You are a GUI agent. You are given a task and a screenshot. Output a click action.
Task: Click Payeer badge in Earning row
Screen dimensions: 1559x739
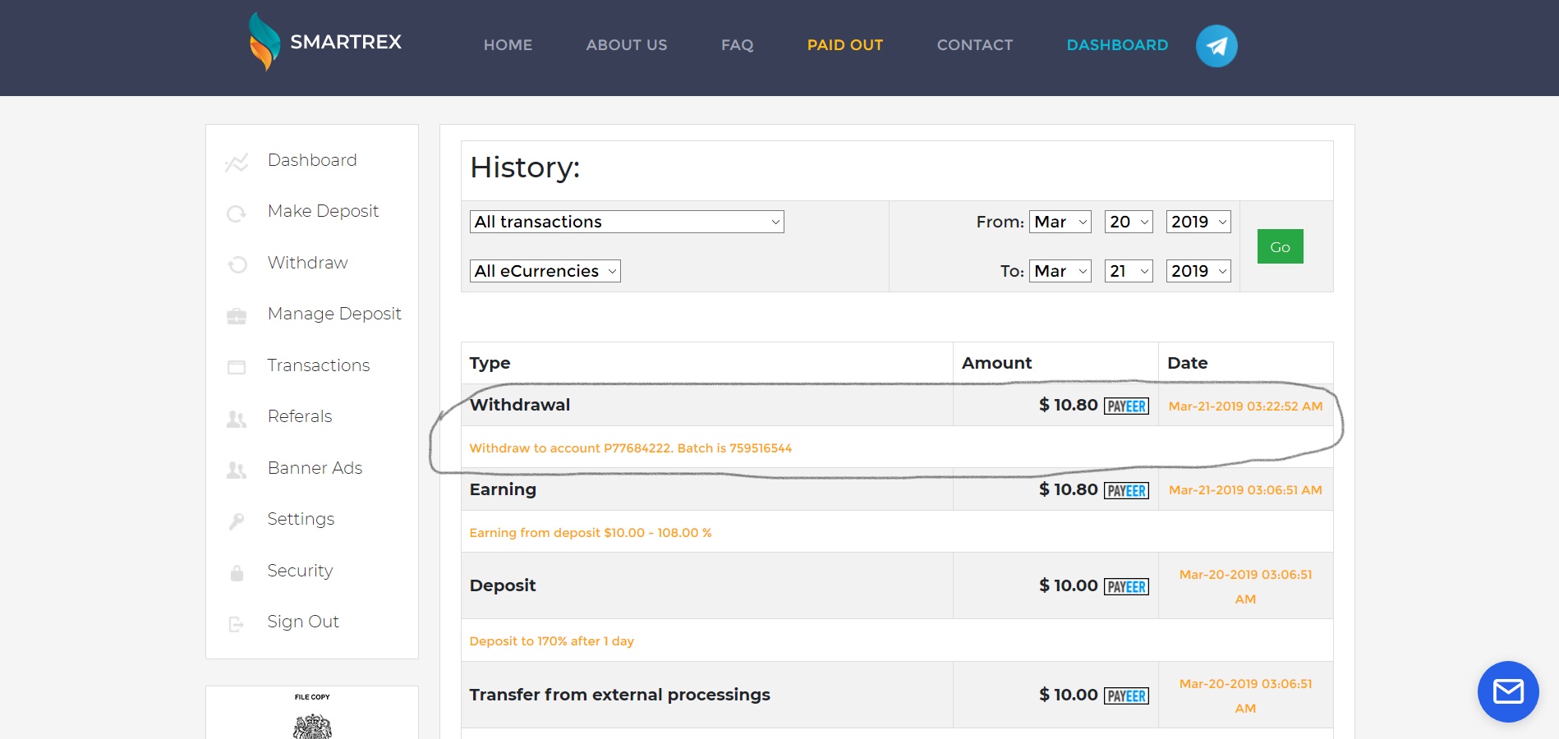(x=1126, y=490)
